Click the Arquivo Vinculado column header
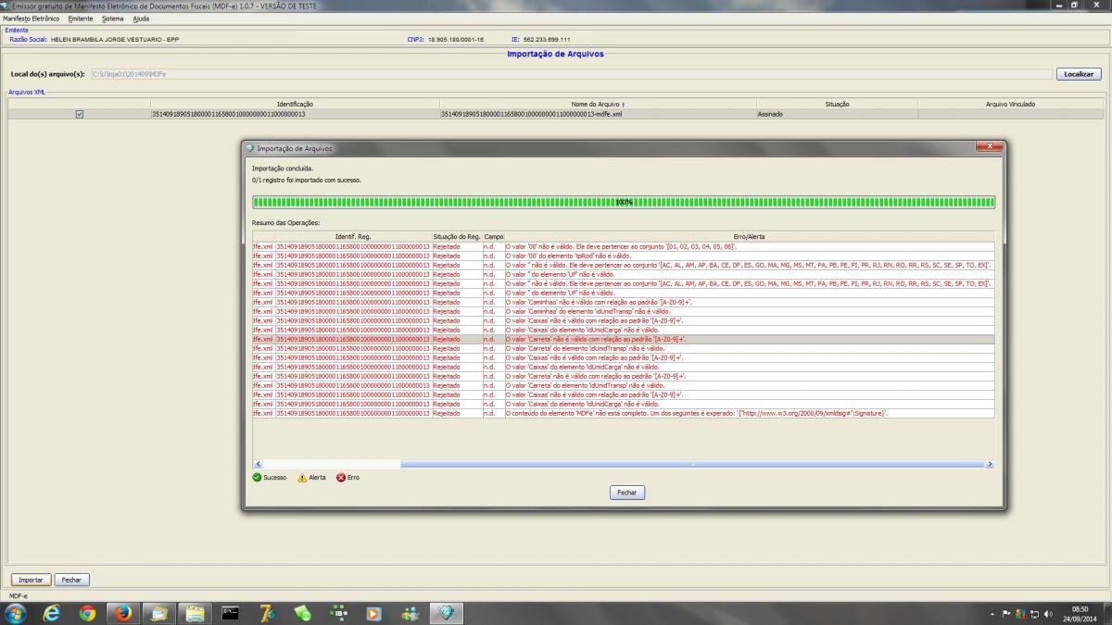 1010,105
